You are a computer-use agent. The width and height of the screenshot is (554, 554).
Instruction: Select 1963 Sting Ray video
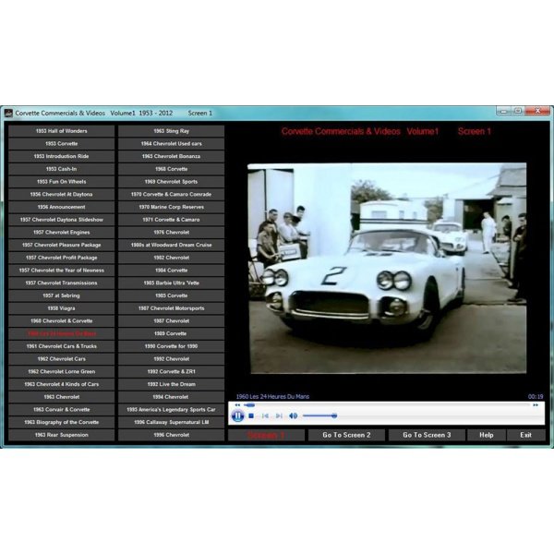pyautogui.click(x=171, y=131)
